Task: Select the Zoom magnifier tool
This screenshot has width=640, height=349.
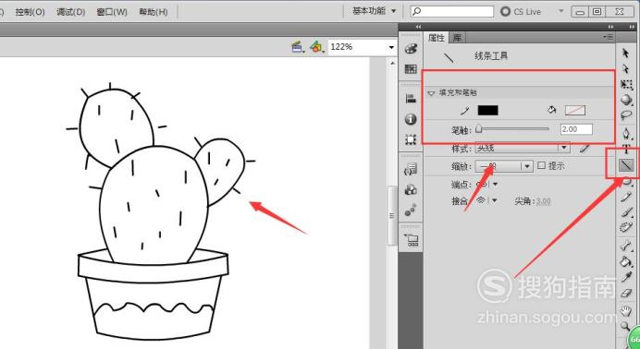Action: click(x=625, y=326)
